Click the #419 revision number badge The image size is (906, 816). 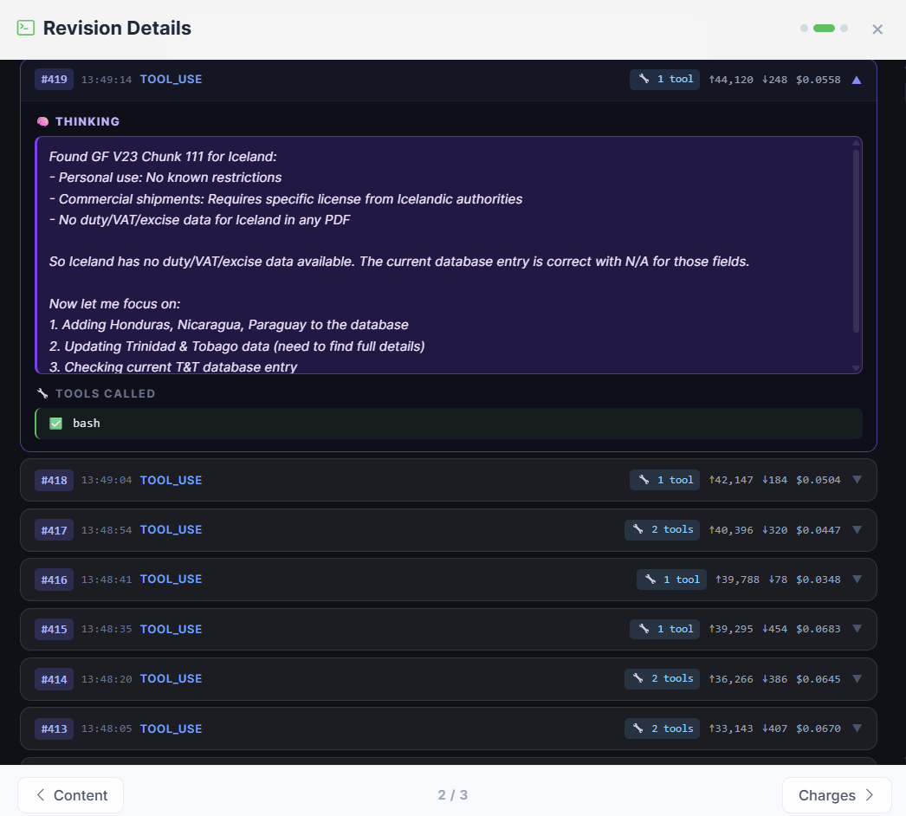tap(54, 79)
